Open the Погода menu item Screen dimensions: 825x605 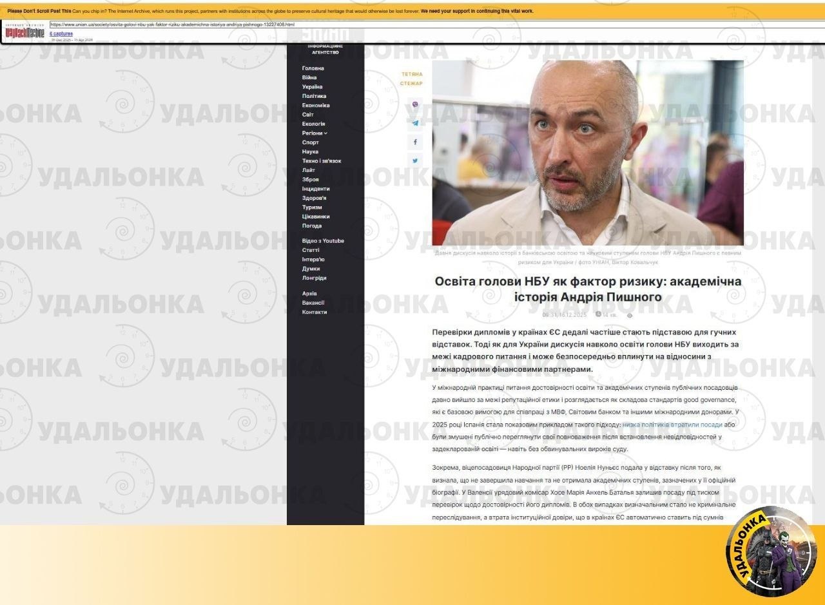[x=312, y=226]
